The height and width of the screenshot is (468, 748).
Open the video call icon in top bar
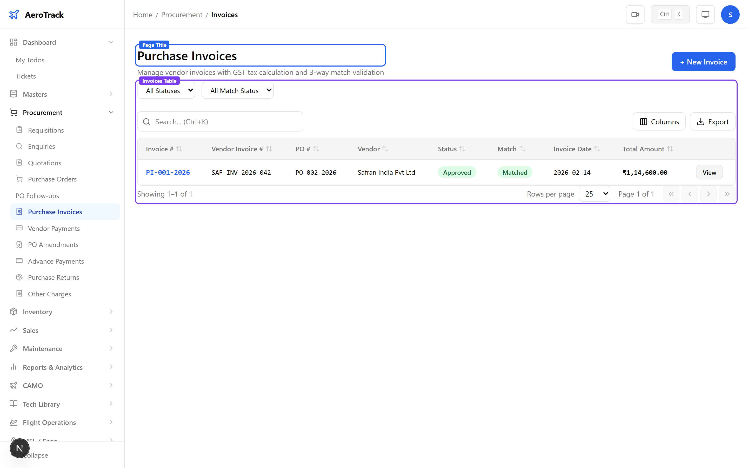pos(635,14)
